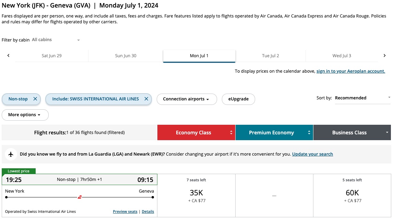394x219 pixels.
Task: Click the airplane icon in the airport suggestion banner
Action: 11,154
